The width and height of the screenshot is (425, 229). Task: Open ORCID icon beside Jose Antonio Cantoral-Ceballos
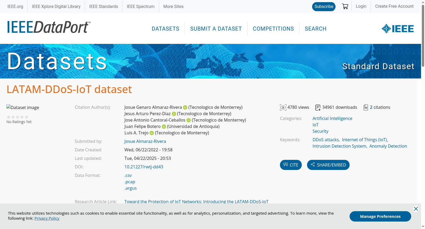[189, 120]
